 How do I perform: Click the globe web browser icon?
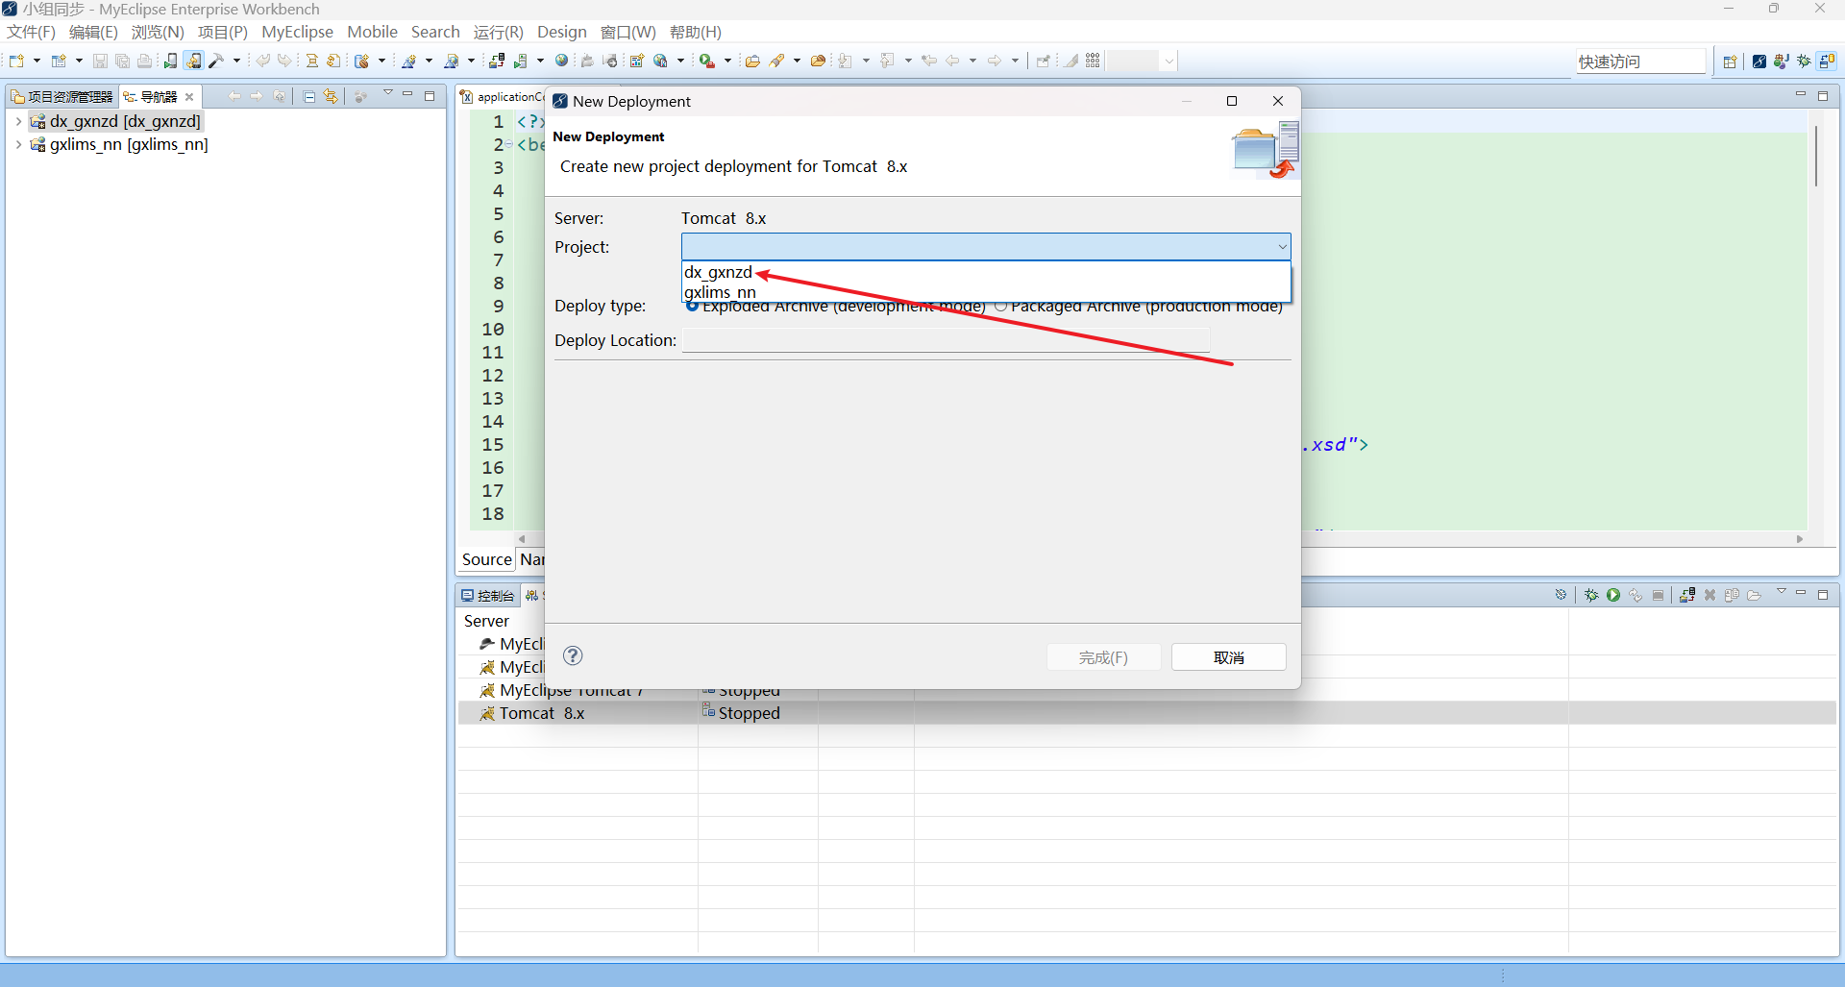point(562,61)
